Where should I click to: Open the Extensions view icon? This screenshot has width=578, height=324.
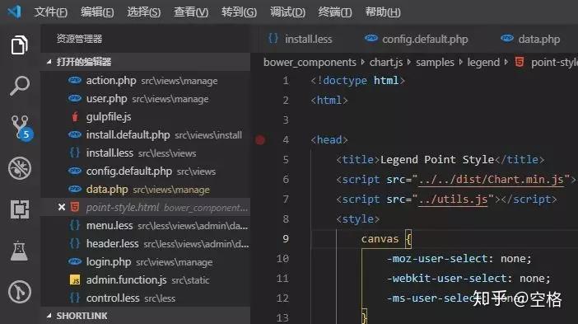pos(20,209)
